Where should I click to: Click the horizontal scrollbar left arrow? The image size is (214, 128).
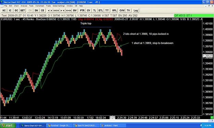1,120
